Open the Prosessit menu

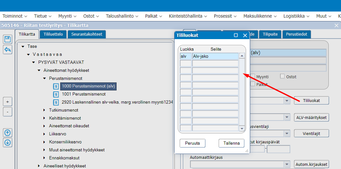pos(226,16)
